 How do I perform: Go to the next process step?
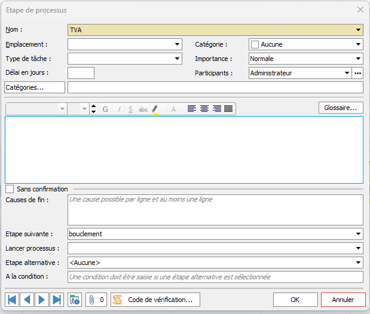pos(42,300)
